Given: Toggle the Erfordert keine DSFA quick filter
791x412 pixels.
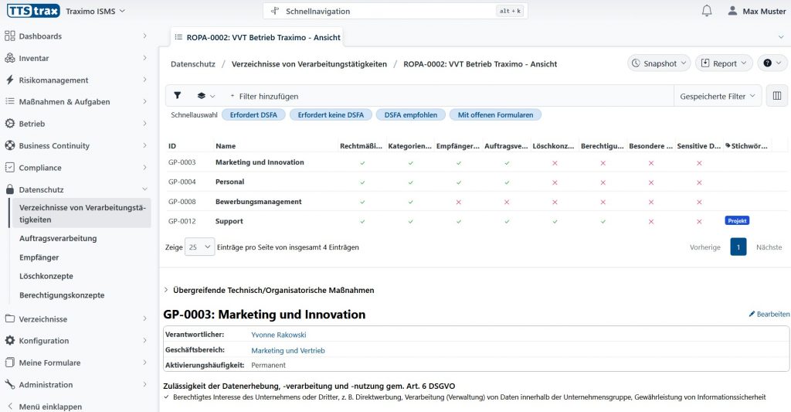Looking at the screenshot, I should 331,114.
